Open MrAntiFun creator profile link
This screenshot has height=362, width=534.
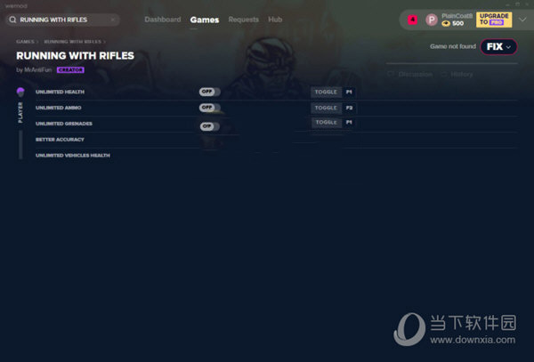(x=38, y=69)
